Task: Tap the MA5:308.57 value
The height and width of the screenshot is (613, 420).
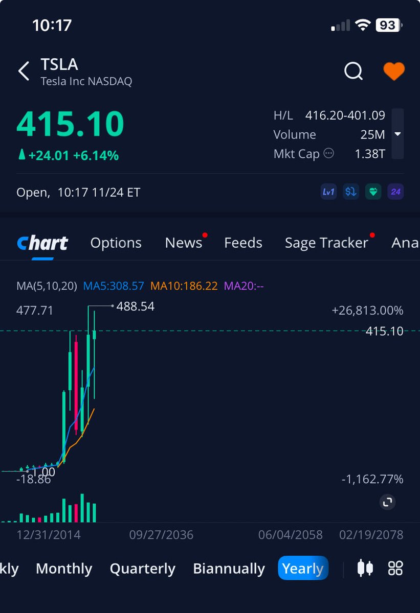Action: coord(114,286)
